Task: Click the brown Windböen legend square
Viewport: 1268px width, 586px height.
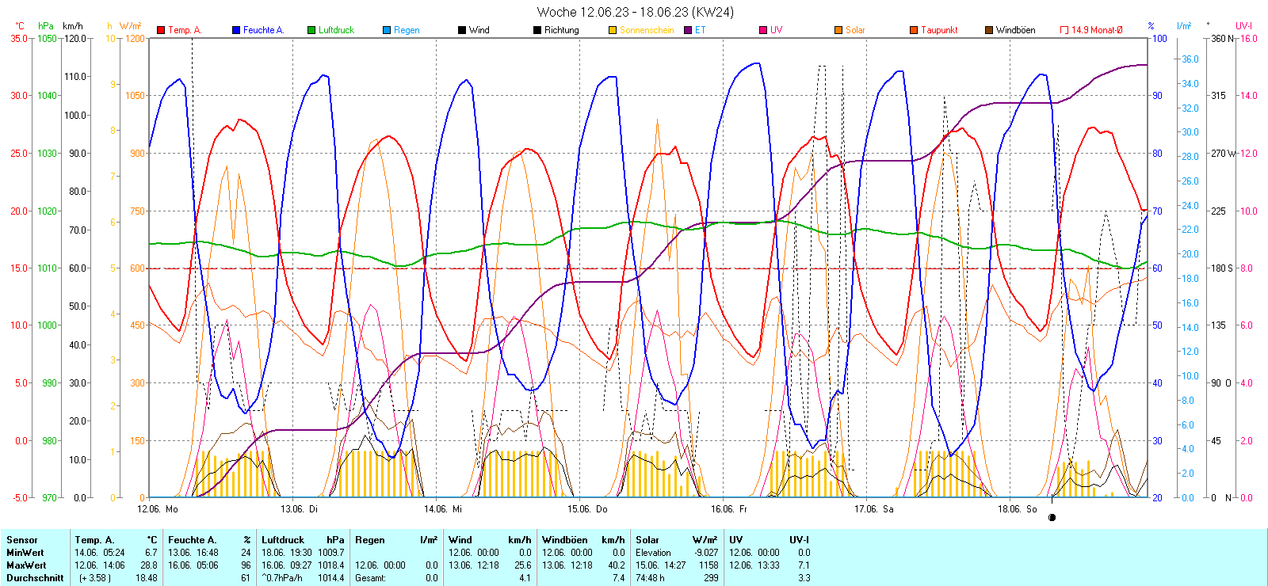Action: point(989,30)
